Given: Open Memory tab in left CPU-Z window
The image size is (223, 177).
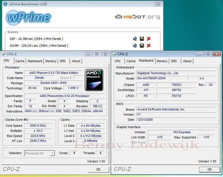Looking at the screenshot, I should (x=51, y=61).
